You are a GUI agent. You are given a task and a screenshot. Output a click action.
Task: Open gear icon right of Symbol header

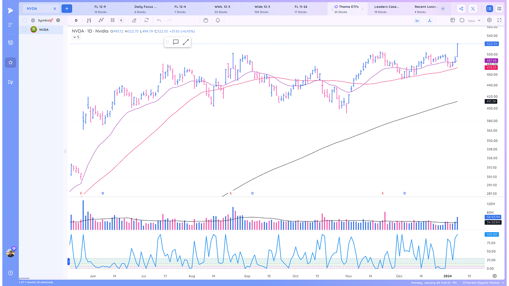[58, 21]
